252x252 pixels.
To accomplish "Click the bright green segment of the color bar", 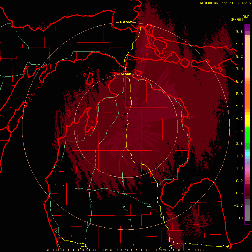I will [247, 135].
